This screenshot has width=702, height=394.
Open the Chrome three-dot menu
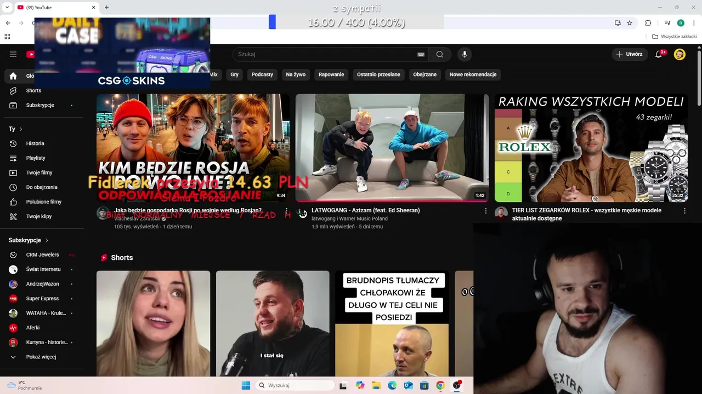[693, 23]
